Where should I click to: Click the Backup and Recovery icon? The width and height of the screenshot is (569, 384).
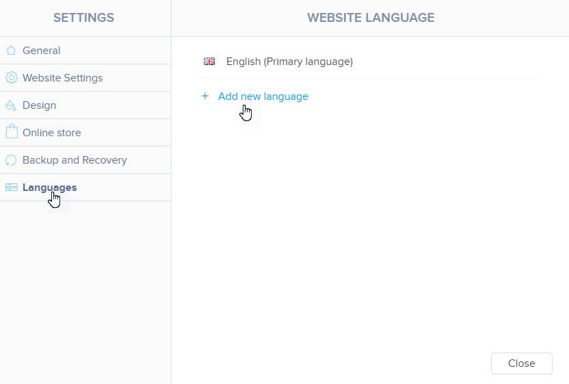11,160
